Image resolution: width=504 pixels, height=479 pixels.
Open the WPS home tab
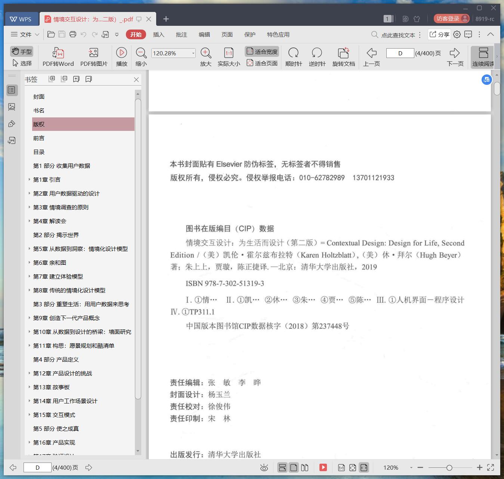(x=21, y=19)
